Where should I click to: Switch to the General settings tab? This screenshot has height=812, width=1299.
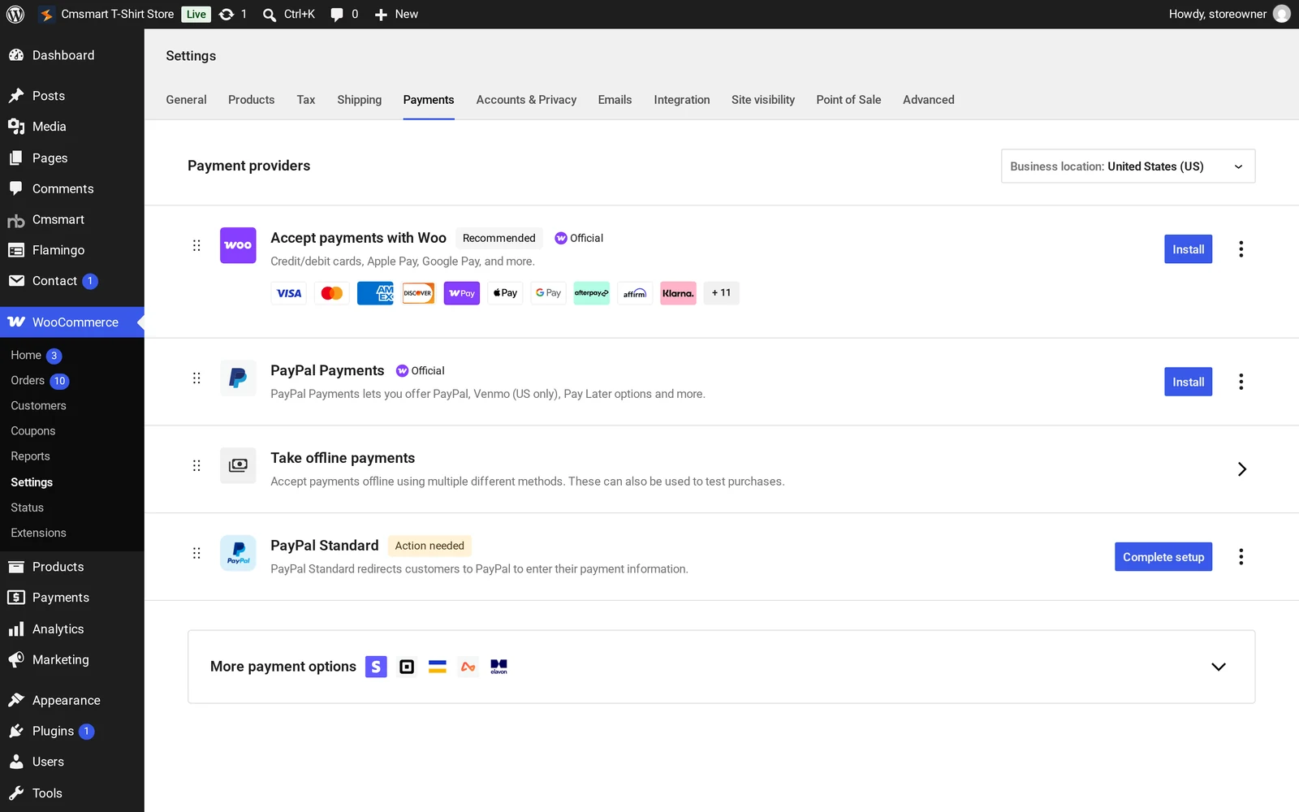click(186, 100)
